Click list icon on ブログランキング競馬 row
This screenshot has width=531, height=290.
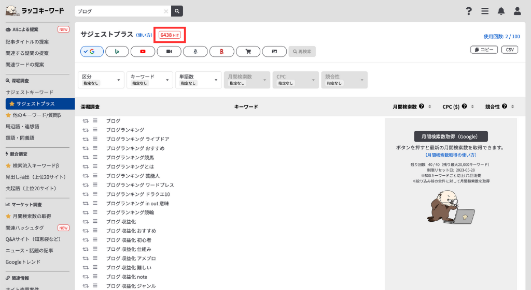pos(95,157)
